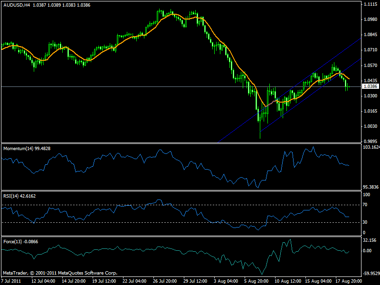Click the RSI level 70 label
380x285 pixels.
pos(365,205)
